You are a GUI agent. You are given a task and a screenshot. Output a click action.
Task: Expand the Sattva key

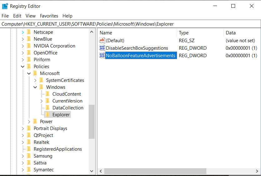tap(23, 163)
